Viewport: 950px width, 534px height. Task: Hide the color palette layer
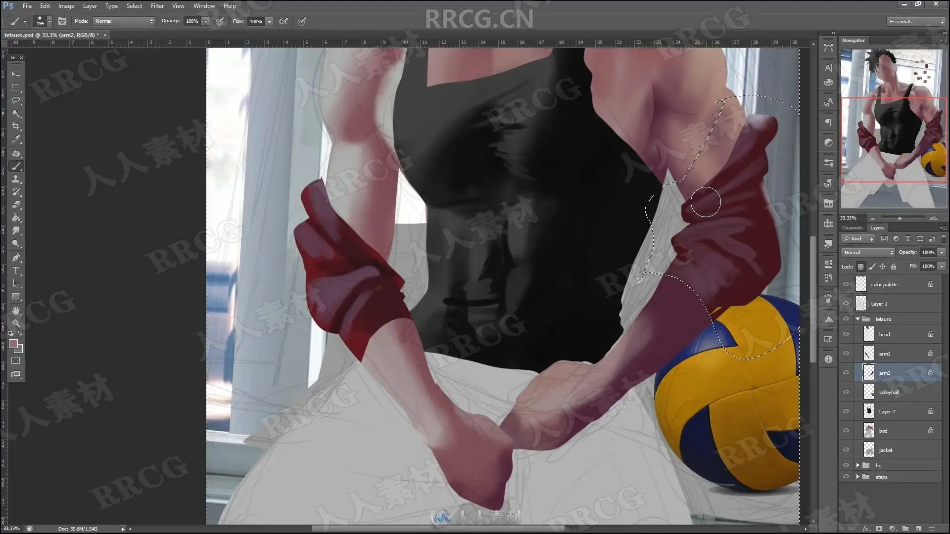(x=846, y=284)
